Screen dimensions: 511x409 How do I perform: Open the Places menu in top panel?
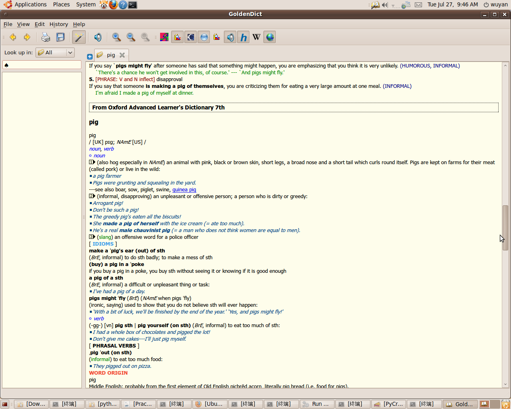61,4
